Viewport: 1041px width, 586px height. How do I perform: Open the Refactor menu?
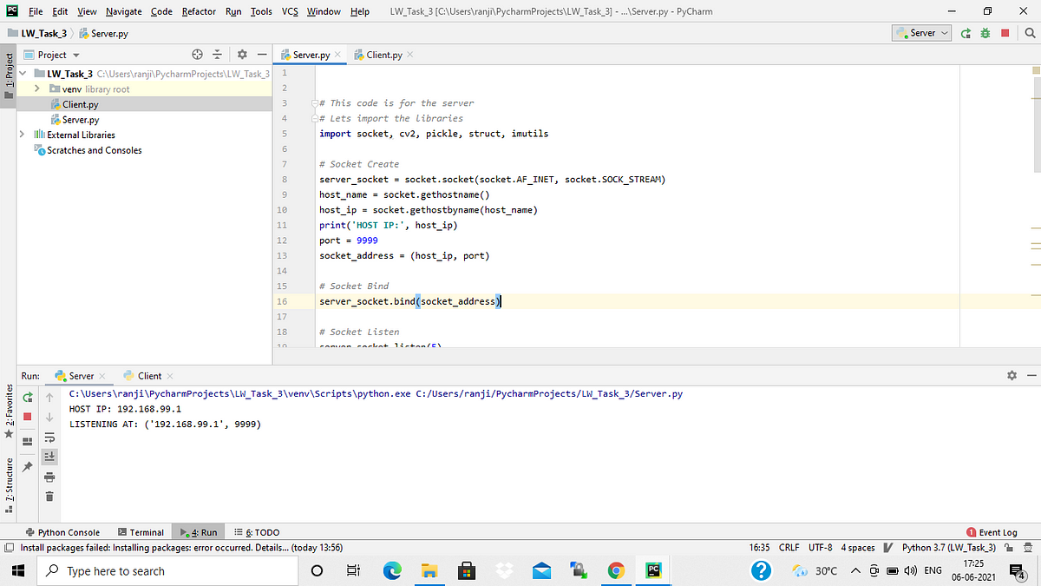[200, 11]
